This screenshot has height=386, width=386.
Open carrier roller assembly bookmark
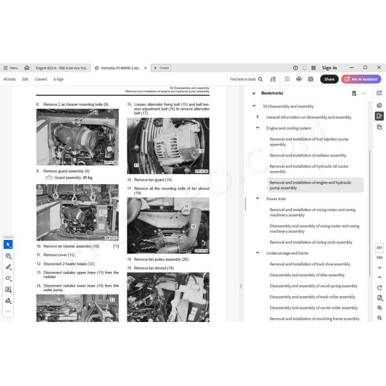pyautogui.click(x=314, y=308)
